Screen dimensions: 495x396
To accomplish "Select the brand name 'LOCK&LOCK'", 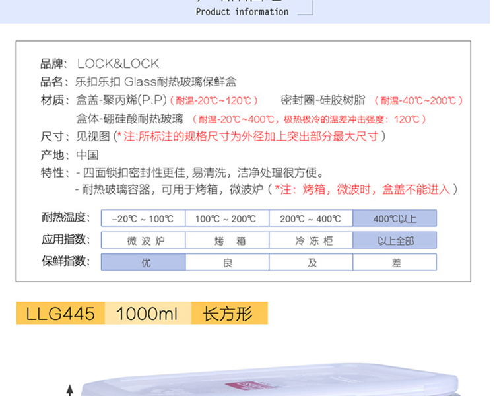I will [x=118, y=64].
